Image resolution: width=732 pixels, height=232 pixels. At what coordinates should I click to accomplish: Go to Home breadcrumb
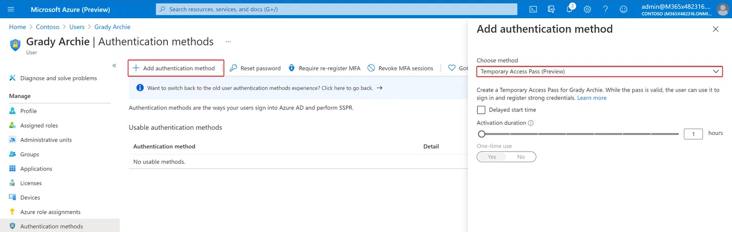point(17,27)
